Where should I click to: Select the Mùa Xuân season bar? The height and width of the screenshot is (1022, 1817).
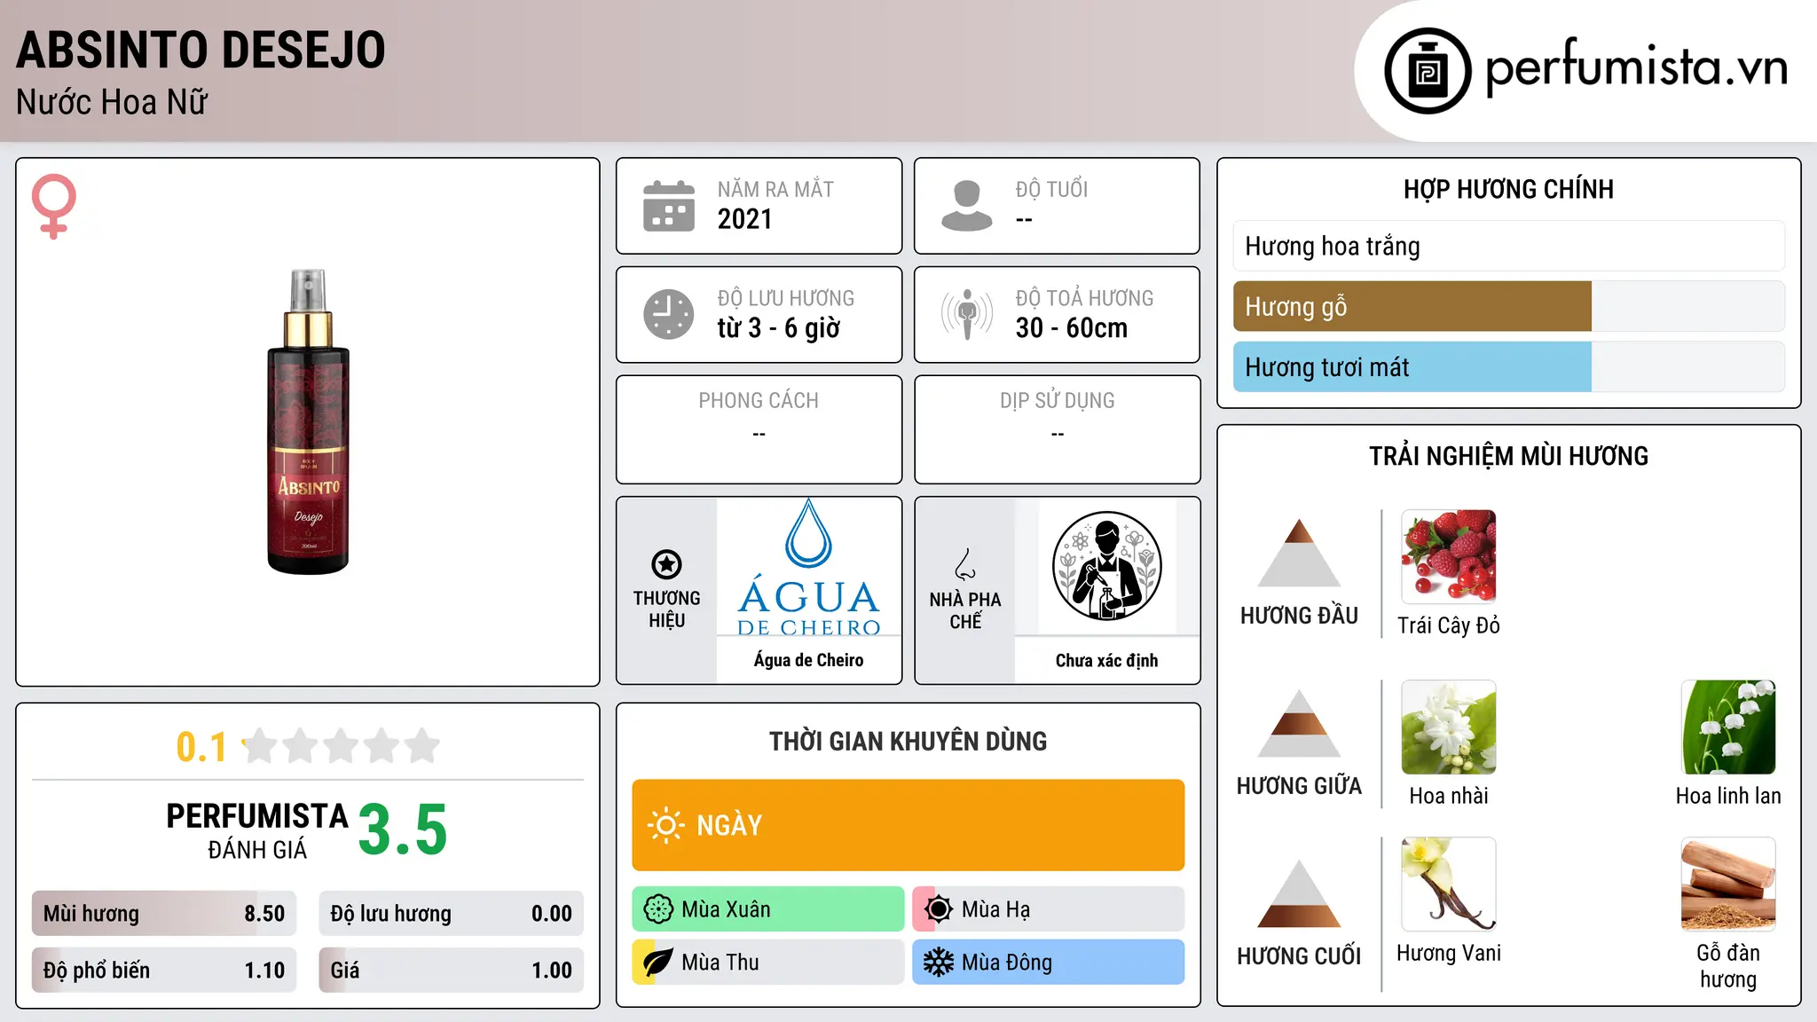coord(768,909)
